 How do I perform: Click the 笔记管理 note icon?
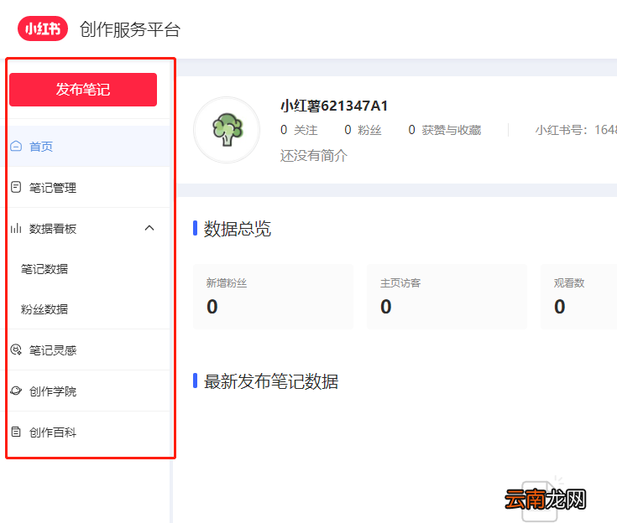(16, 187)
